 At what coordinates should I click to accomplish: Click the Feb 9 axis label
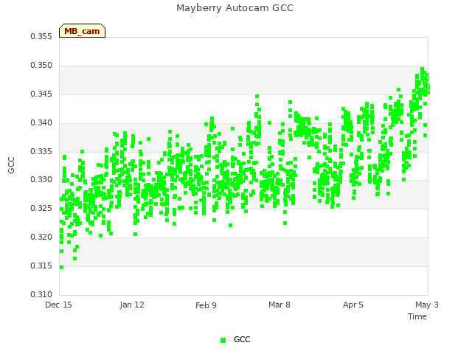coord(206,305)
